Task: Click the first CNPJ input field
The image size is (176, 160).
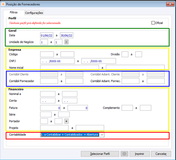Action: pos(57,61)
